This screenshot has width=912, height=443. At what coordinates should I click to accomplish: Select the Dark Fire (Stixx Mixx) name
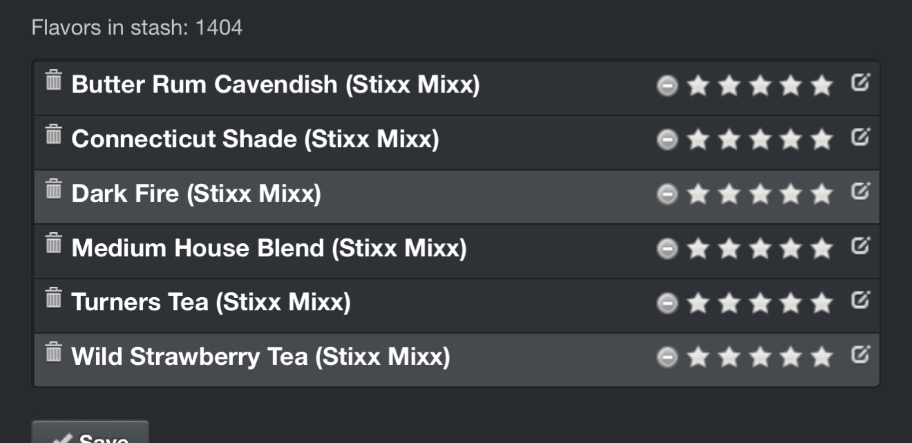pos(196,194)
